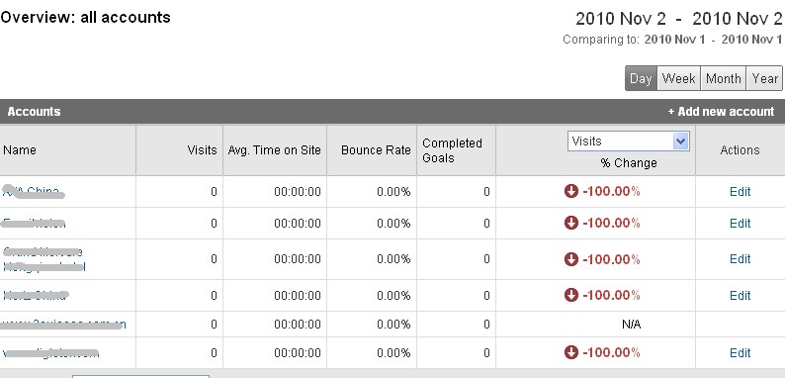This screenshot has width=785, height=378.
Task: Edit the first account in the list
Action: pyautogui.click(x=740, y=192)
